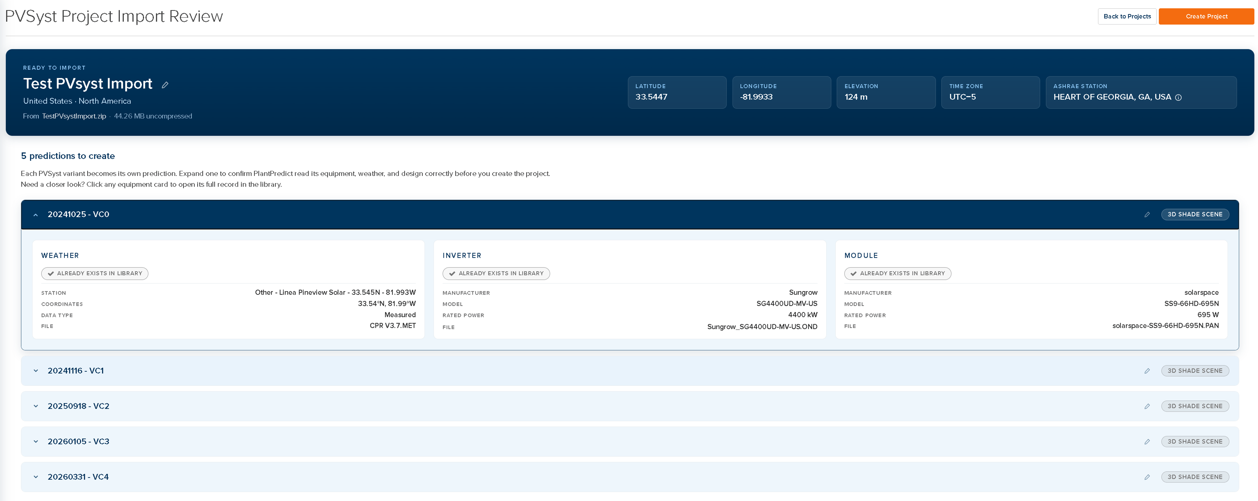Expand the 20260331 - VC4 prediction
1258x501 pixels.
click(36, 477)
